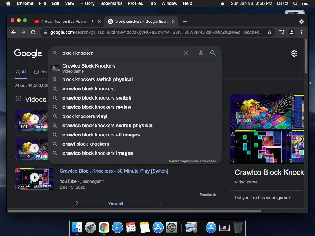Close the block knockers Google Search tab

pos(173,22)
